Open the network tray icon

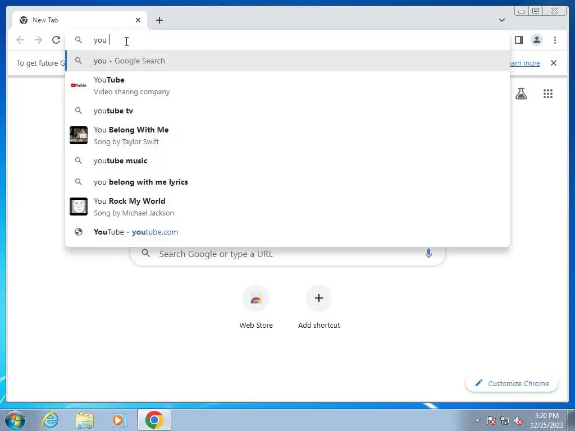click(x=505, y=420)
